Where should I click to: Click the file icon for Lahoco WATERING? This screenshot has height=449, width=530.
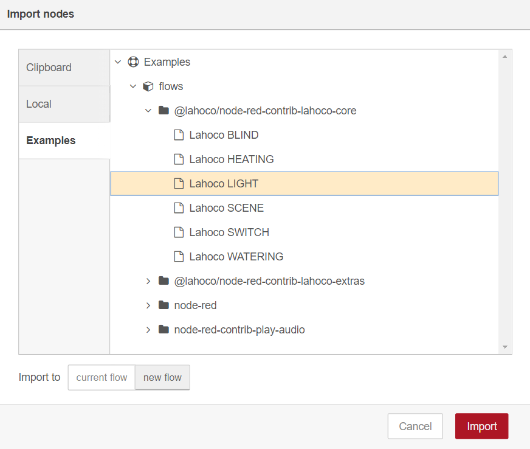pyautogui.click(x=179, y=257)
